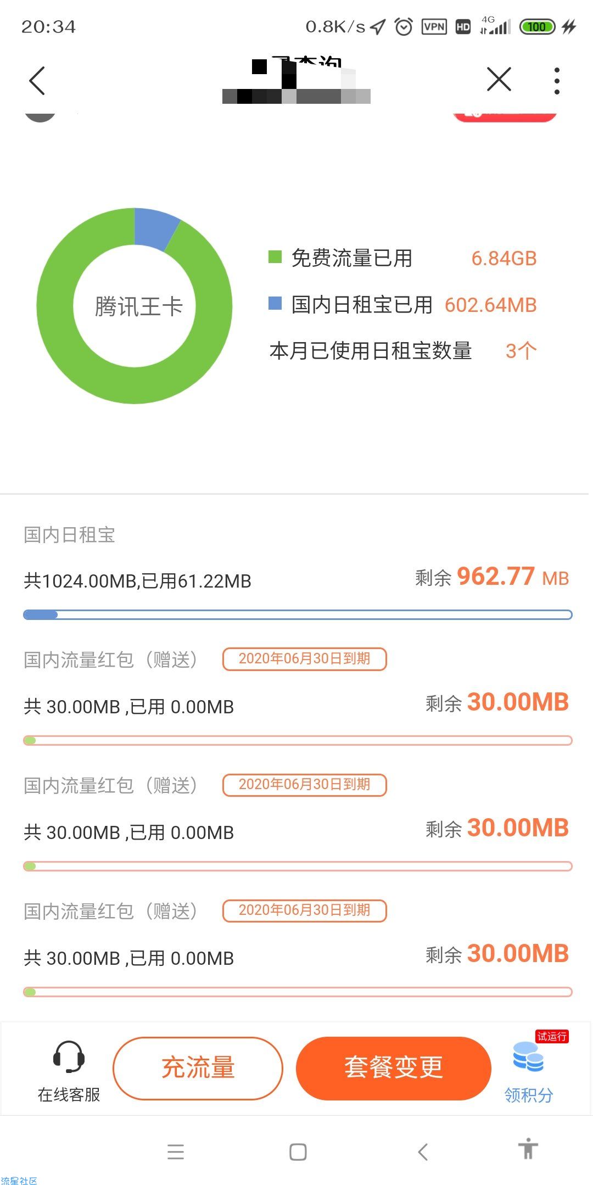
Task: Tap the Android home square icon
Action: (x=298, y=1152)
